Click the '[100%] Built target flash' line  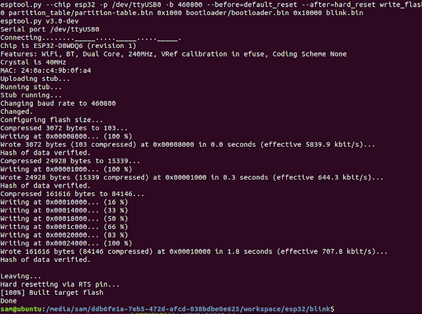(51, 292)
